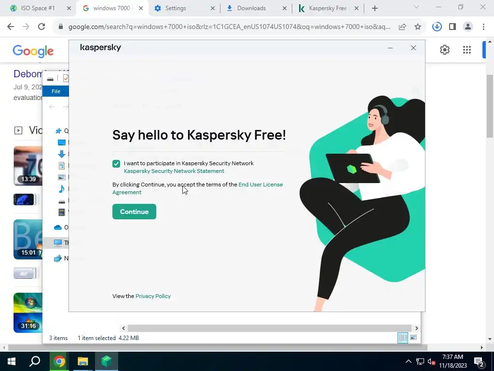Uncheck Kaspersky Security Network participation checkbox
The height and width of the screenshot is (371, 494).
(116, 163)
